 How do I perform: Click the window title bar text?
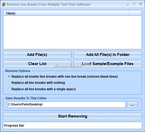coord(48,5)
